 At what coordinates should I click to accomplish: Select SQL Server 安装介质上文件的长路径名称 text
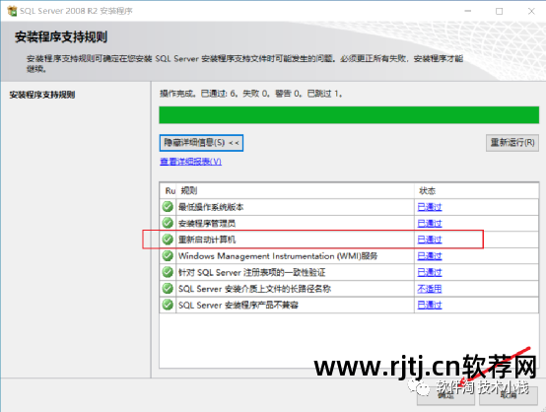click(x=254, y=289)
